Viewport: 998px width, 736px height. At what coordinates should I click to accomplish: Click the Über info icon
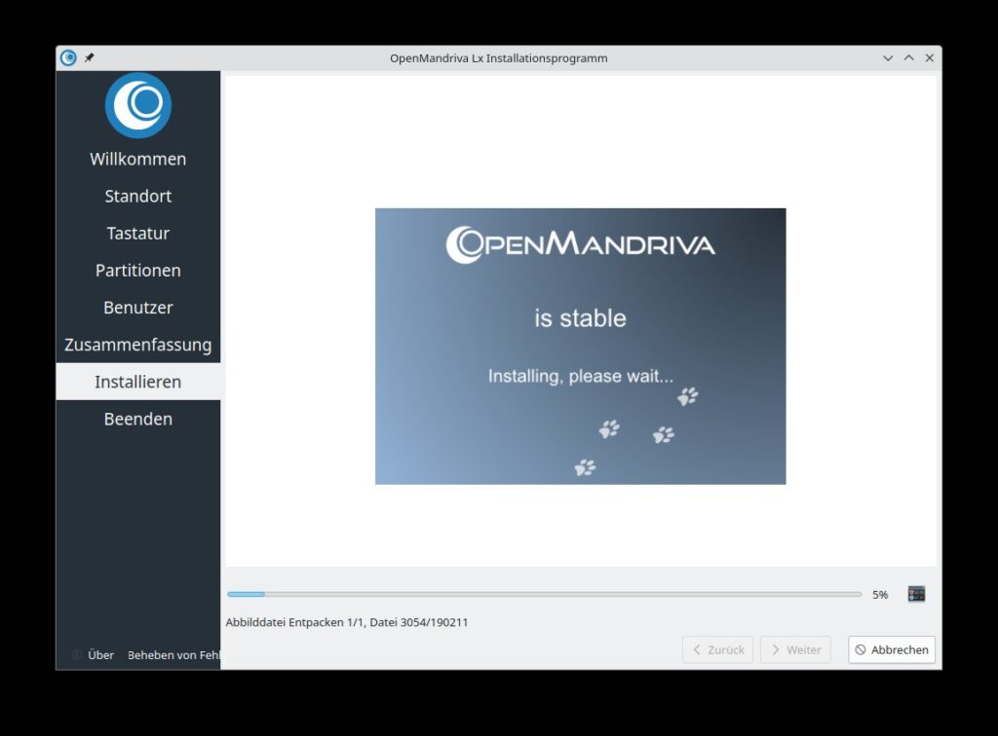click(76, 654)
